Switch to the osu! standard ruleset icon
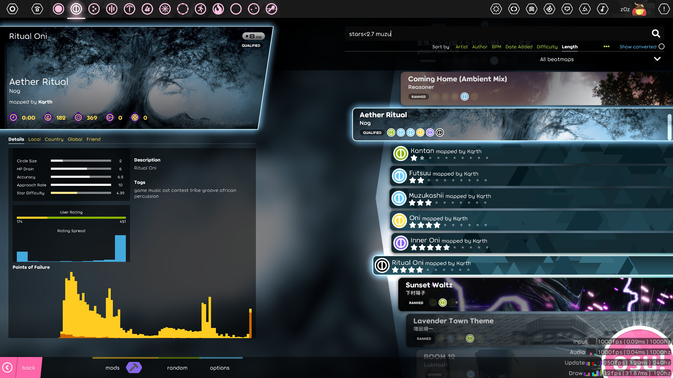The height and width of the screenshot is (378, 673). click(59, 9)
